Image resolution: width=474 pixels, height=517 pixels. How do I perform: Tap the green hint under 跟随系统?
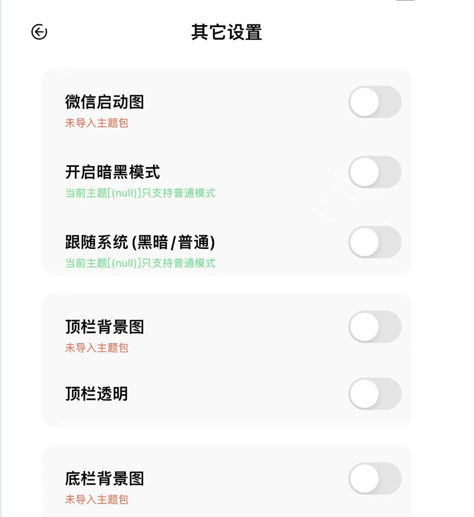(140, 263)
